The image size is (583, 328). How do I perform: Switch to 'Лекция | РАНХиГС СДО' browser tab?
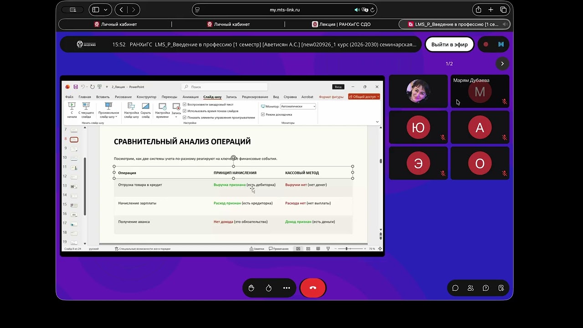[341, 24]
